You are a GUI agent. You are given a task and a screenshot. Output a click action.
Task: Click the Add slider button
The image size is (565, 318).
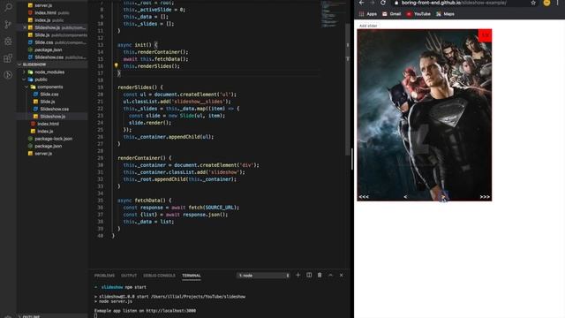(x=368, y=26)
